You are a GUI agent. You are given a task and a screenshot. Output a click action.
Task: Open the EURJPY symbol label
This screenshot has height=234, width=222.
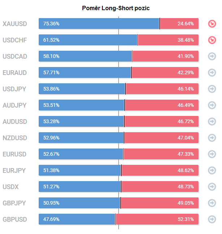(x=14, y=170)
